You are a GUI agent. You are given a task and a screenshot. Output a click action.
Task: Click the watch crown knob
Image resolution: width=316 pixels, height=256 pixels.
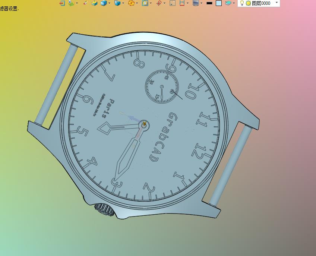coord(104,210)
